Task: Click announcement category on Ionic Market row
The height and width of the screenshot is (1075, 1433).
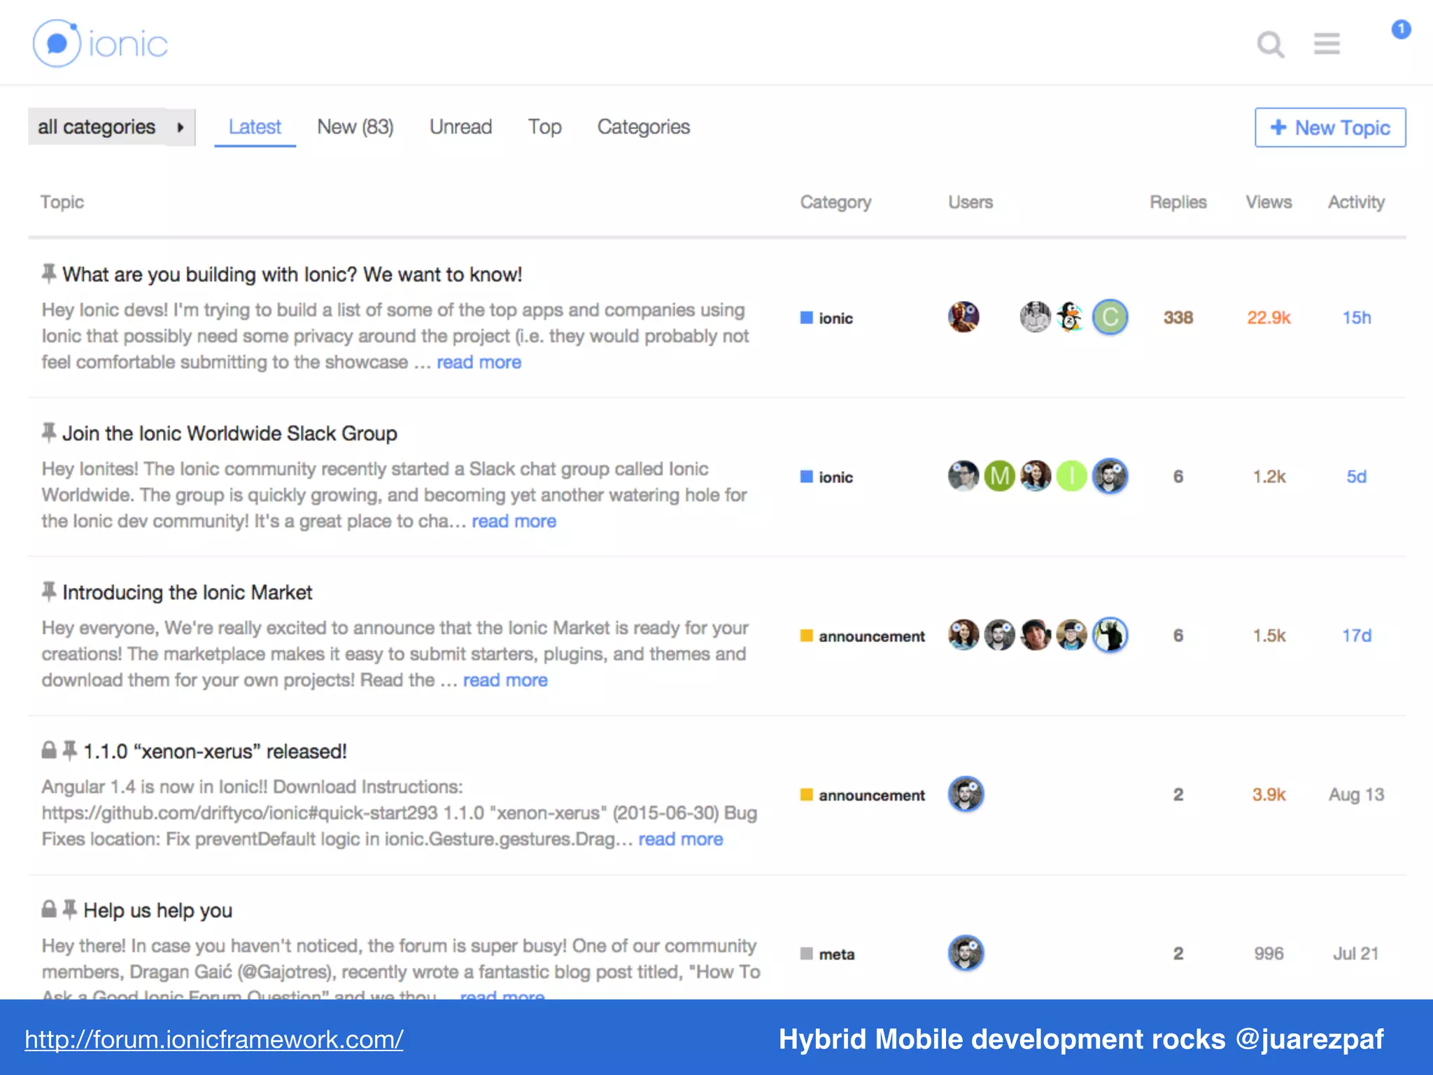Action: pyautogui.click(x=862, y=635)
